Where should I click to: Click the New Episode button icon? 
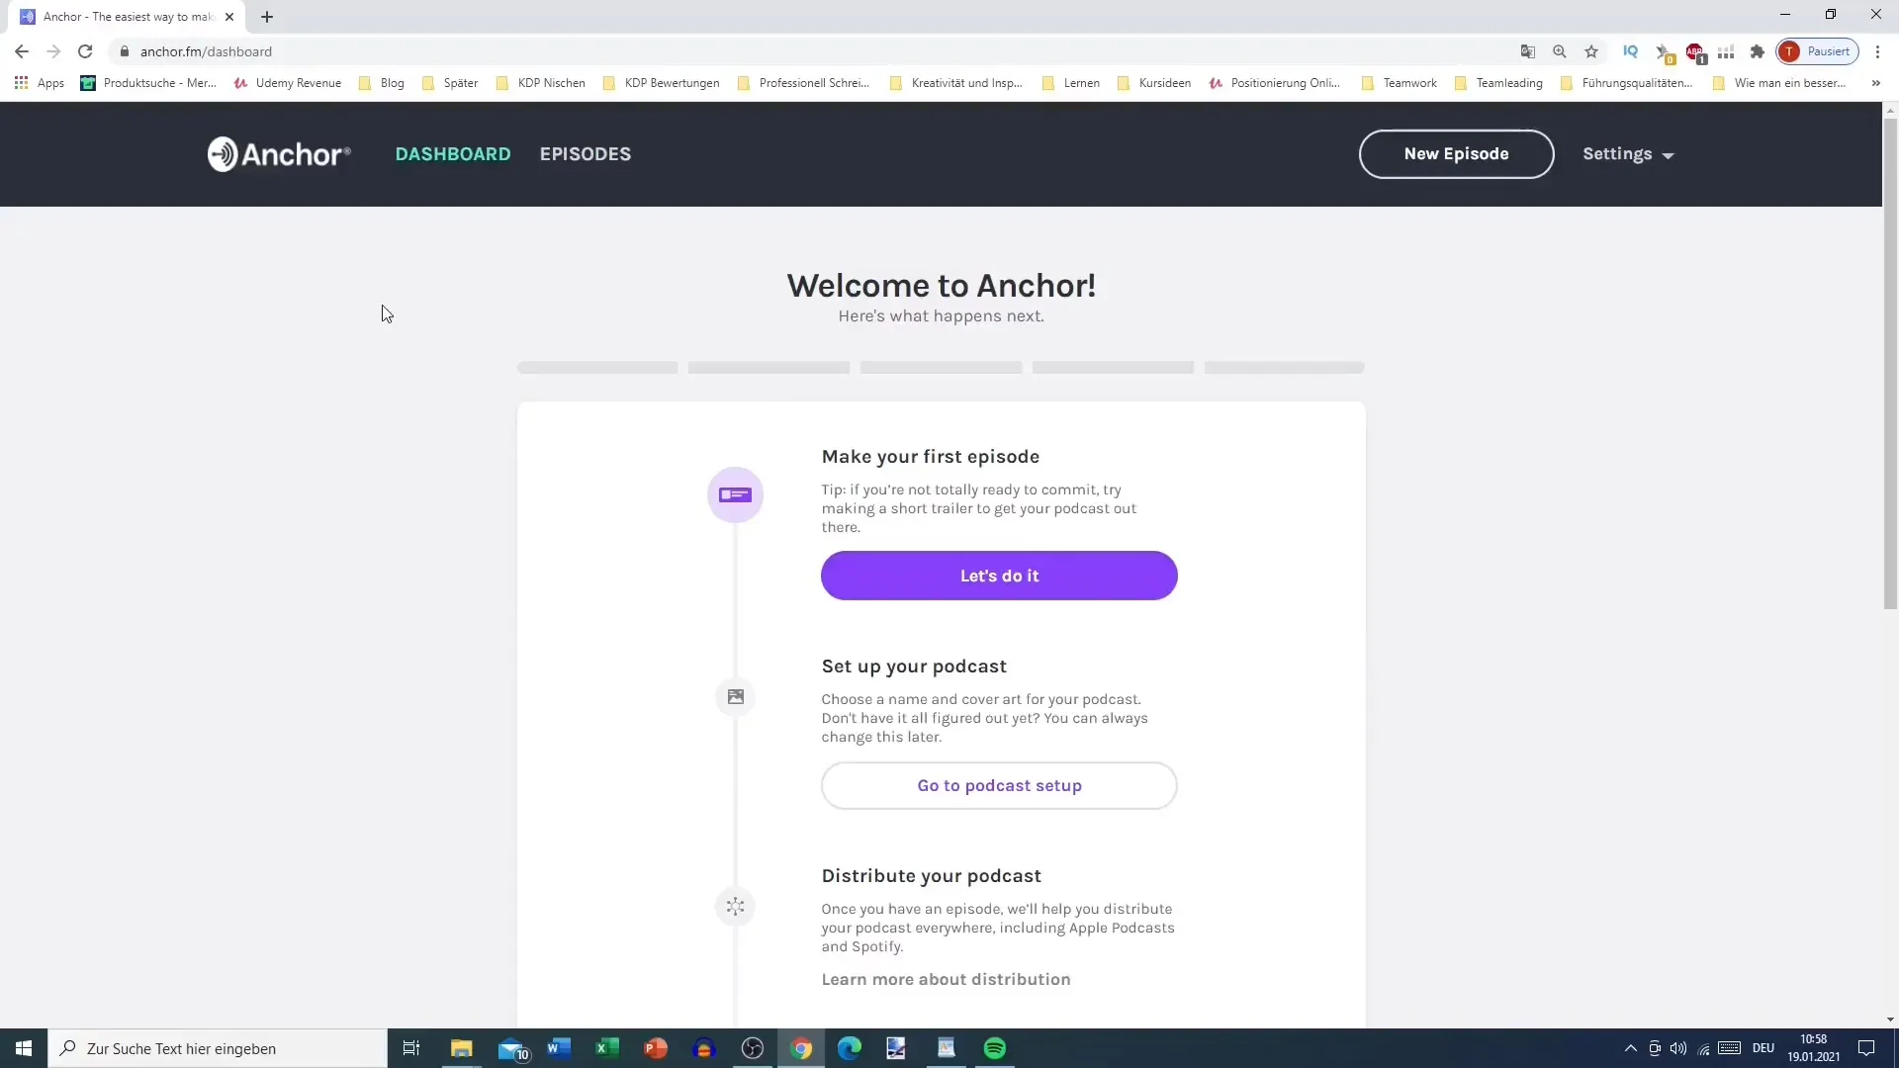[1456, 154]
